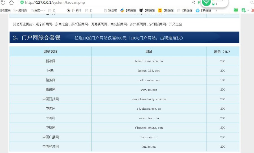Open the 原创破 bookmark

pos(111,10)
